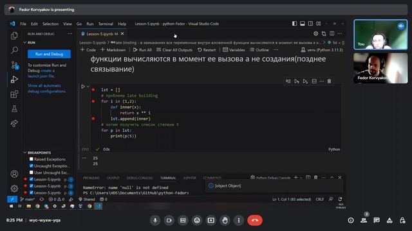The height and width of the screenshot is (231, 412).
Task: Split the terminal pane
Action: [x=308, y=178]
